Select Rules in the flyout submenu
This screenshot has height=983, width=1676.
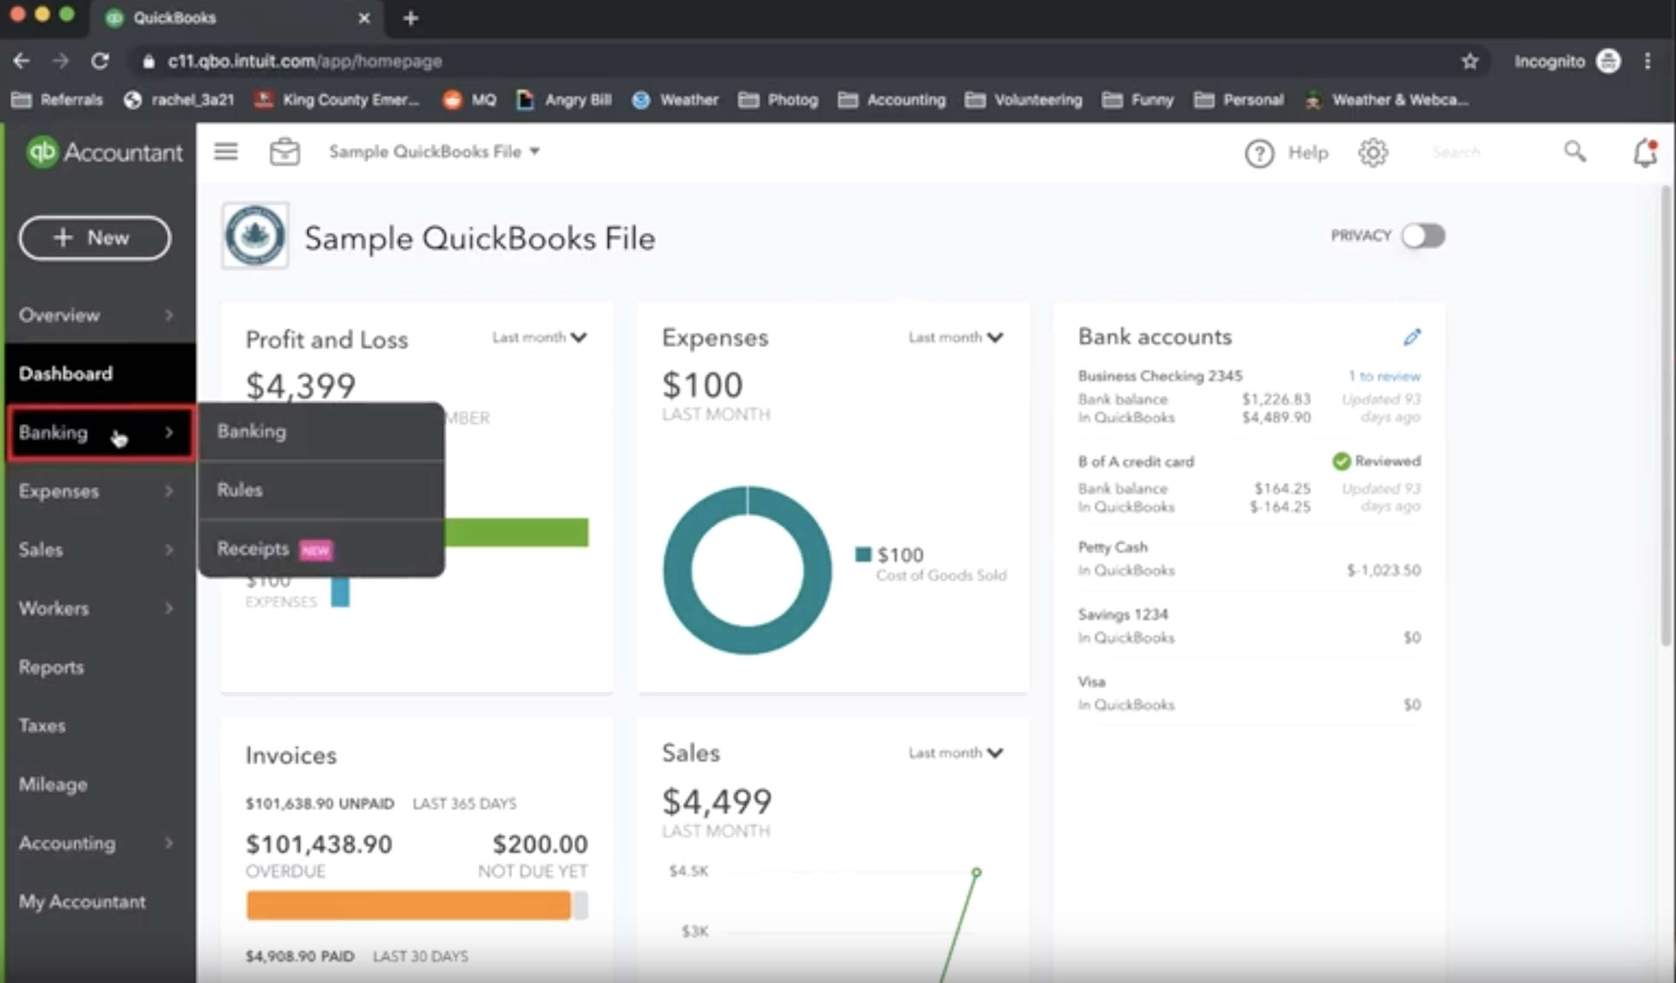pyautogui.click(x=321, y=490)
